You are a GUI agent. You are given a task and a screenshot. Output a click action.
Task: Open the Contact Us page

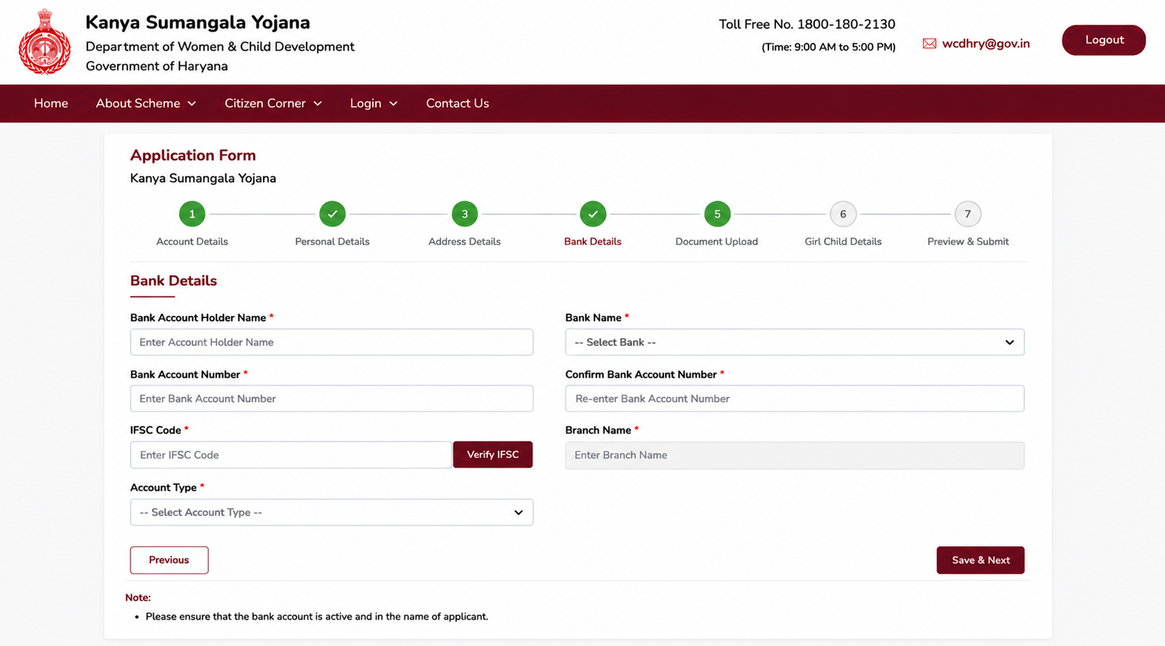[458, 103]
